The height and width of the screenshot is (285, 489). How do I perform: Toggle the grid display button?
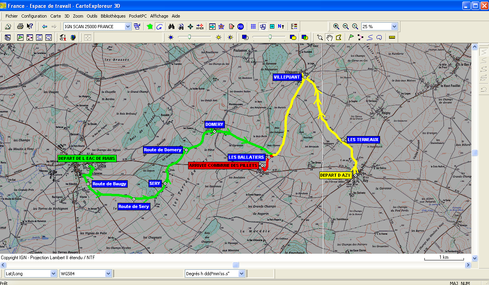pos(253,27)
